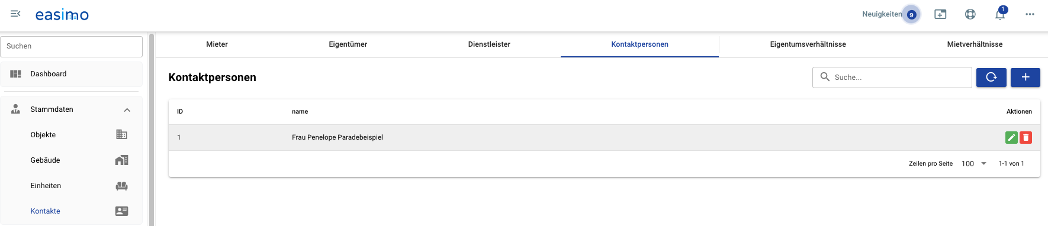The image size is (1048, 226).
Task: Open the three-dots more menu
Action: [x=1030, y=14]
